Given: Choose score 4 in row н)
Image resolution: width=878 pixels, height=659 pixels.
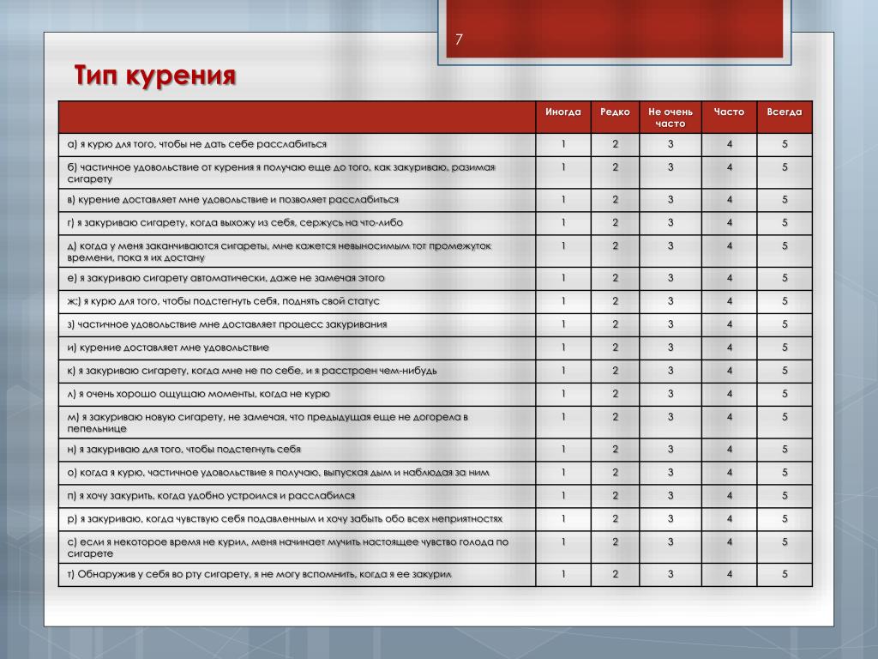Looking at the screenshot, I should (x=729, y=449).
